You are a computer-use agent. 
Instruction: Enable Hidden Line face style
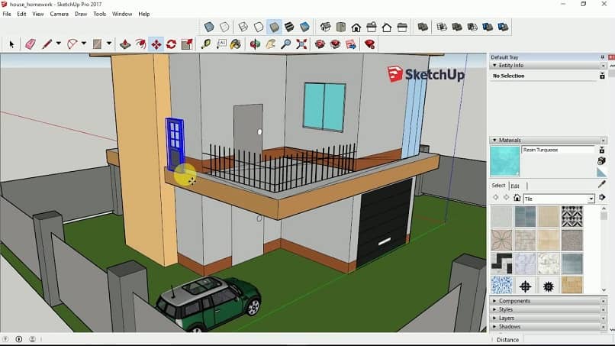pos(259,27)
